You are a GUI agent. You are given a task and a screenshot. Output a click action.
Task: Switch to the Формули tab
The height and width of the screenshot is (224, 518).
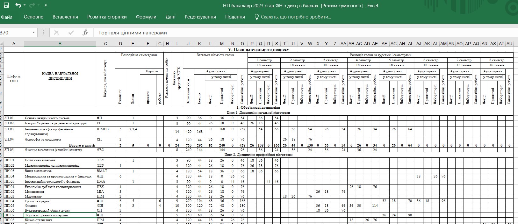(146, 17)
